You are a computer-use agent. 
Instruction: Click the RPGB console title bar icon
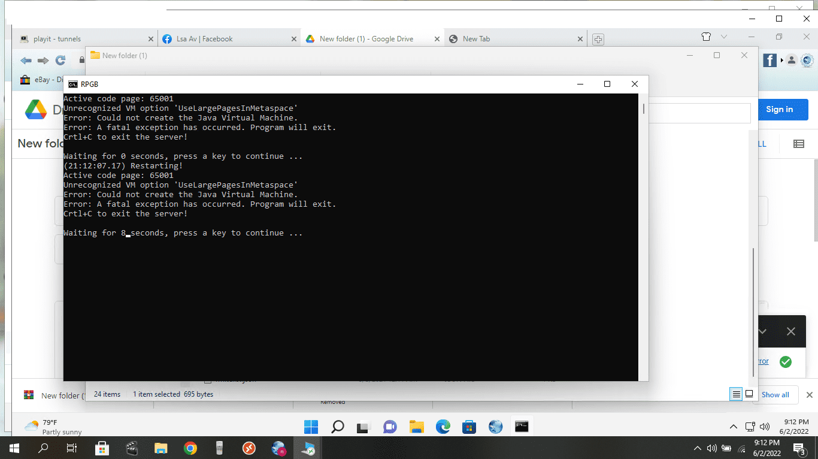[x=73, y=84]
